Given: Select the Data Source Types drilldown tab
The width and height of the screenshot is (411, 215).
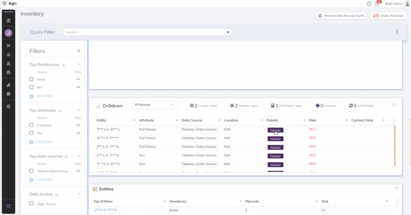Looking at the screenshot, I should point(287,106).
